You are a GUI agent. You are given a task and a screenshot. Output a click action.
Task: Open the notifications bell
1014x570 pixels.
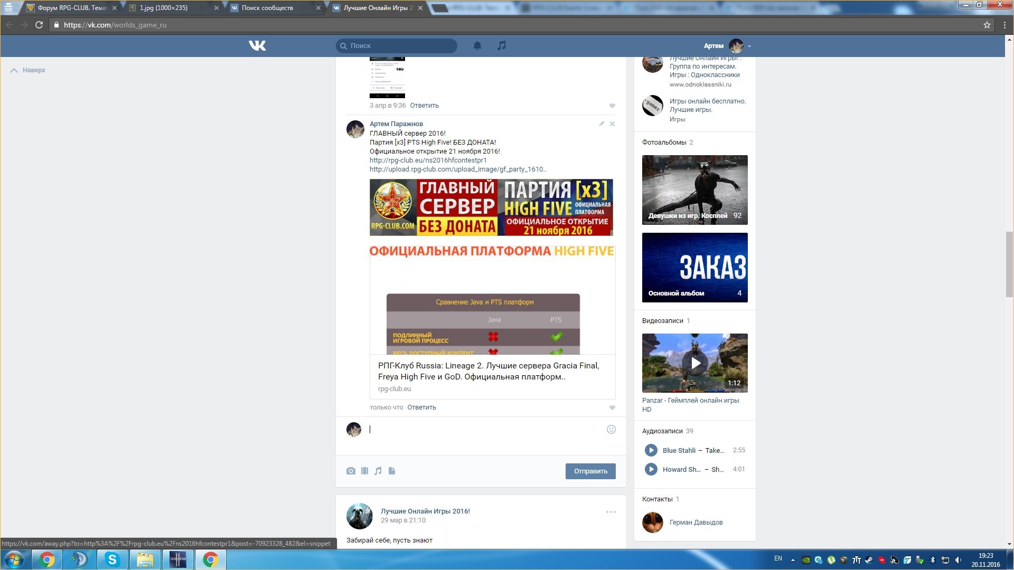pyautogui.click(x=477, y=46)
